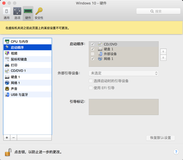This screenshot has height=160, width=183.
Task: Select the 硬件 tab label
Action: [28, 18]
